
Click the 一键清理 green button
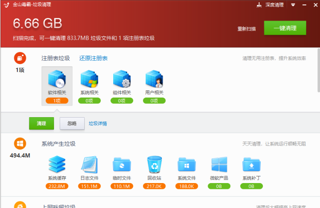coord(285,28)
